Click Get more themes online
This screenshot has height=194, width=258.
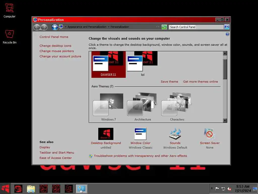(200, 82)
